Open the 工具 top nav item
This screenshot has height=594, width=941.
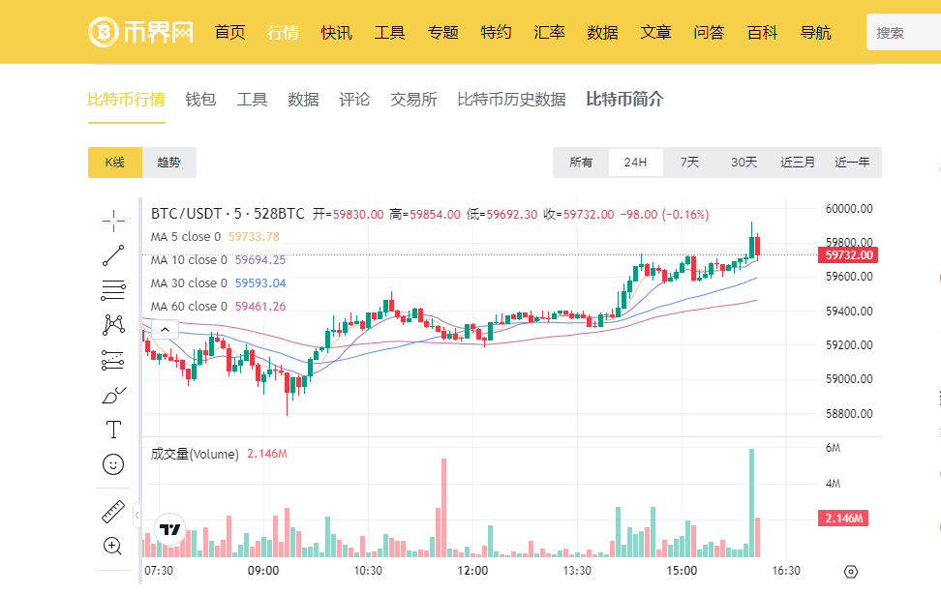tap(390, 32)
